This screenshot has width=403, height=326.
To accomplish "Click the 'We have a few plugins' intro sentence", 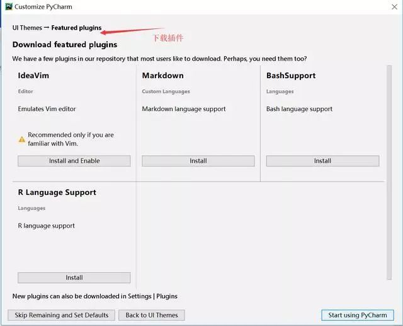I will coord(159,59).
